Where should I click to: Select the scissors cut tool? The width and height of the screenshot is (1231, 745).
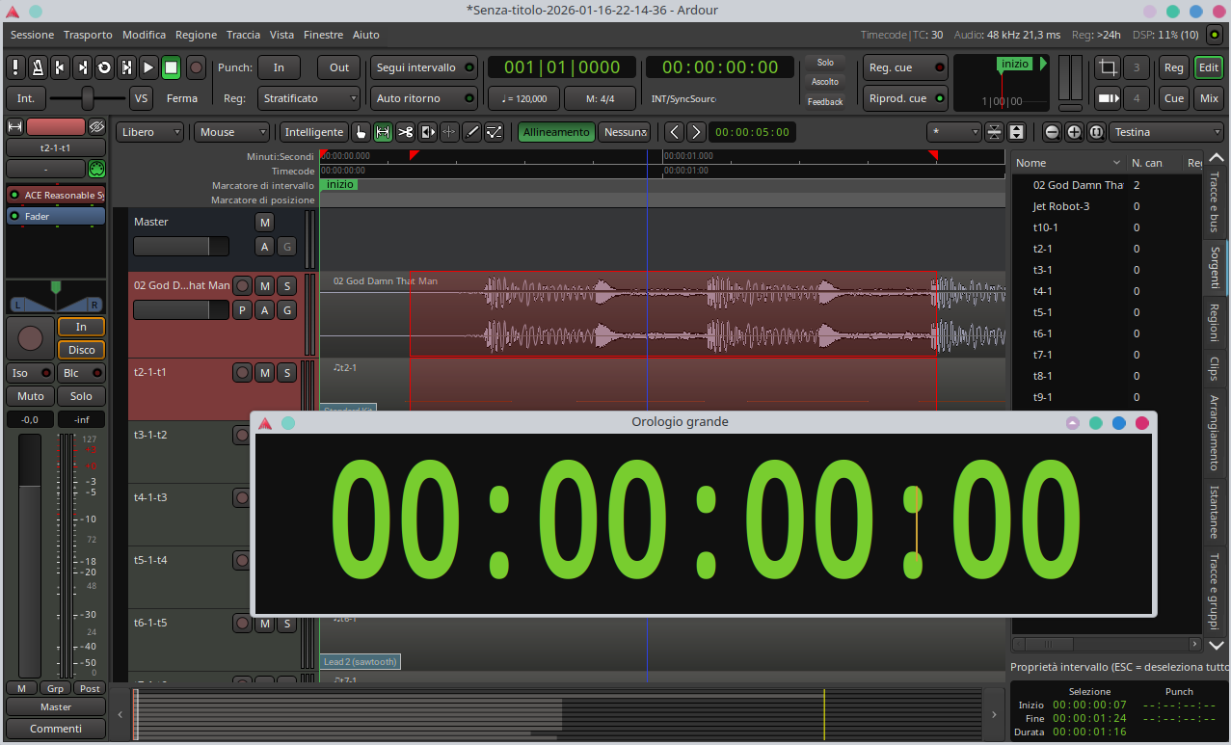[x=405, y=132]
